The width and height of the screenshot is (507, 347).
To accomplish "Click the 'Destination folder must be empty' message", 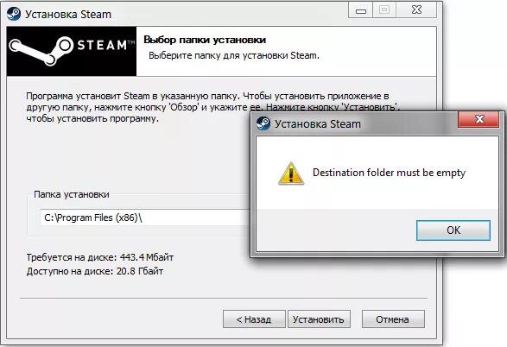I will (389, 173).
